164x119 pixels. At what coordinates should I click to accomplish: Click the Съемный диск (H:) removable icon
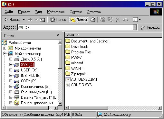[x=17, y=92]
